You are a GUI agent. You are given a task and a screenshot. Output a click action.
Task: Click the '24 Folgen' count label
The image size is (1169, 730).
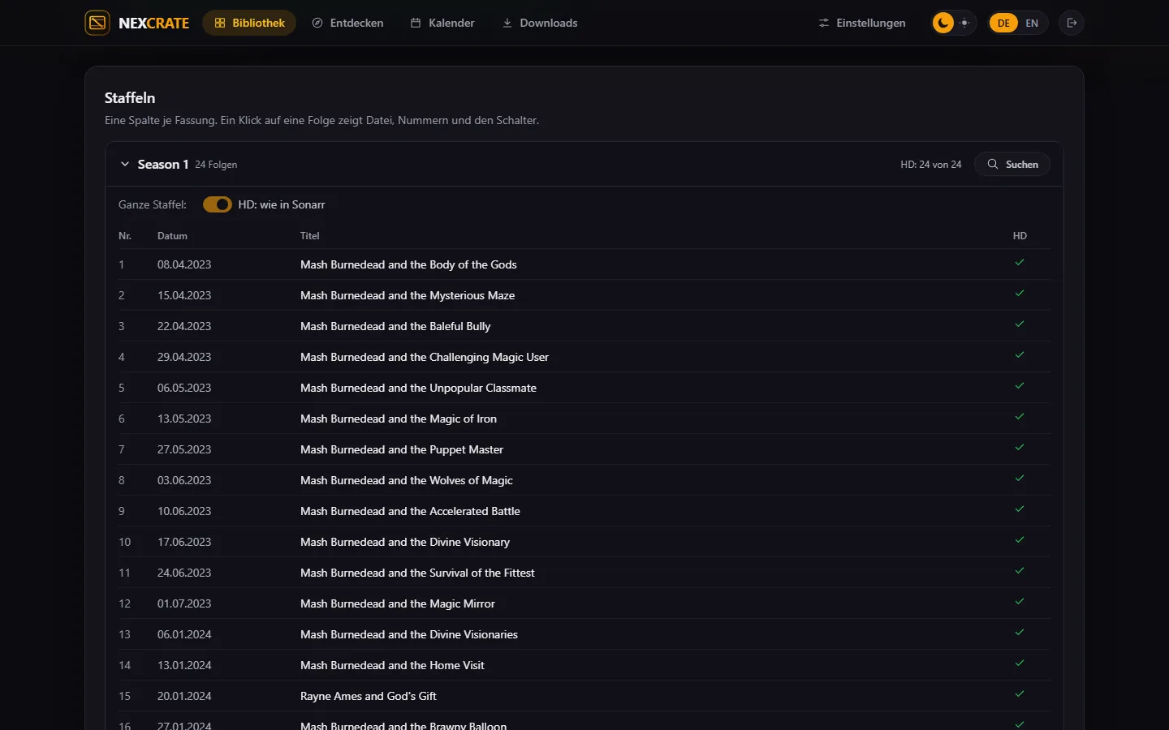point(216,165)
